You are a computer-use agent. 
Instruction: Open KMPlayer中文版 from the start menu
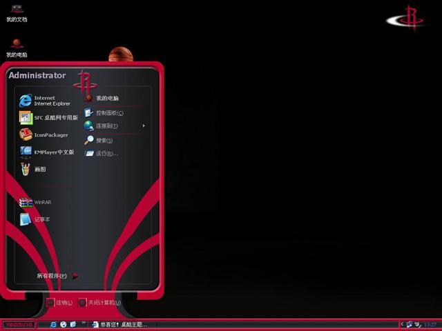(47, 152)
